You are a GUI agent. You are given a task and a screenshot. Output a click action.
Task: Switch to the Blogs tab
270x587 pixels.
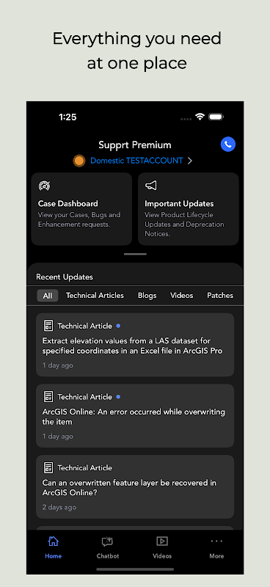147,296
